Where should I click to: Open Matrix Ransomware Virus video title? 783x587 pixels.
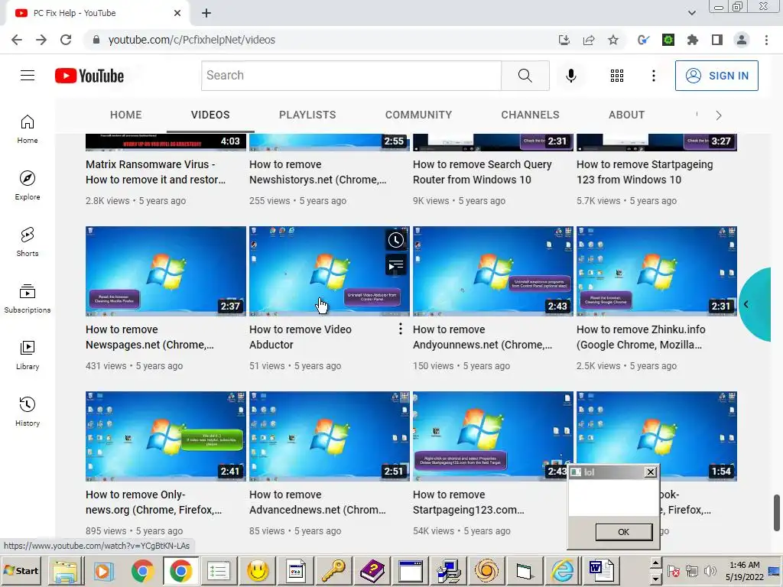click(156, 172)
